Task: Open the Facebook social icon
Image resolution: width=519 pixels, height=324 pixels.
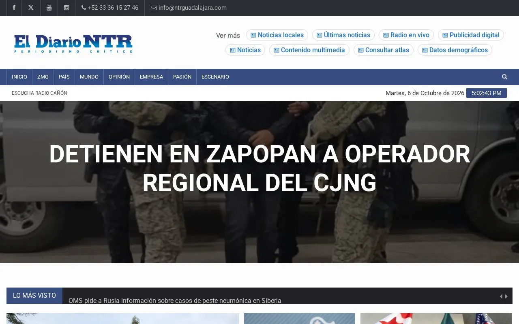Action: [x=14, y=8]
